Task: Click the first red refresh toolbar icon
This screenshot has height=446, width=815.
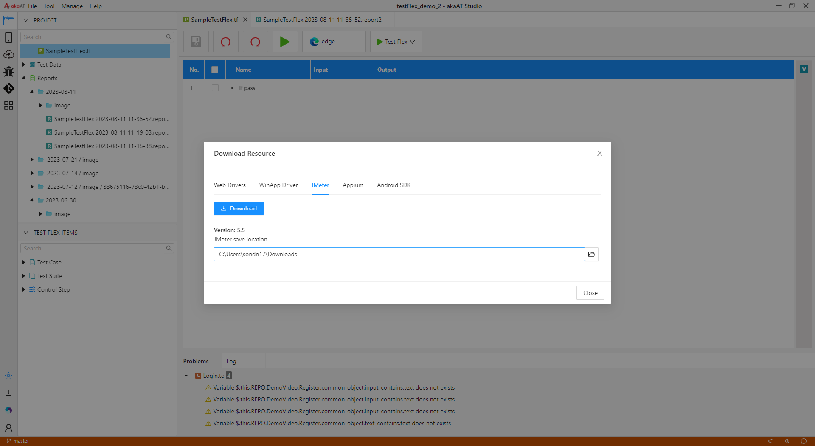Action: click(225, 42)
